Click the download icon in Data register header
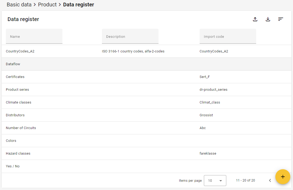Image resolution: width=293 pixels, height=190 pixels. (x=268, y=19)
